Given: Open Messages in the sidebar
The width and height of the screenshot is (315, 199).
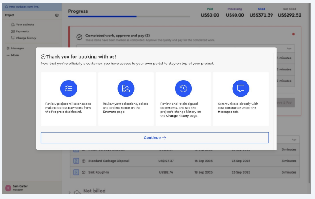Looking at the screenshot, I should pyautogui.click(x=17, y=48).
